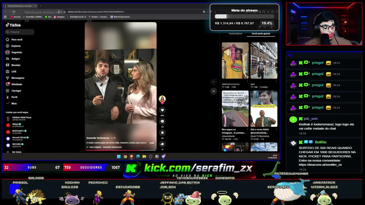This screenshot has width=365, height=205.
Task: Go back in the browser
Action: 5,12
